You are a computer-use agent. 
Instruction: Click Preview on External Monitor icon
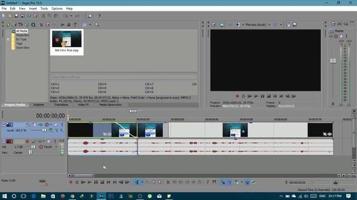222,24
